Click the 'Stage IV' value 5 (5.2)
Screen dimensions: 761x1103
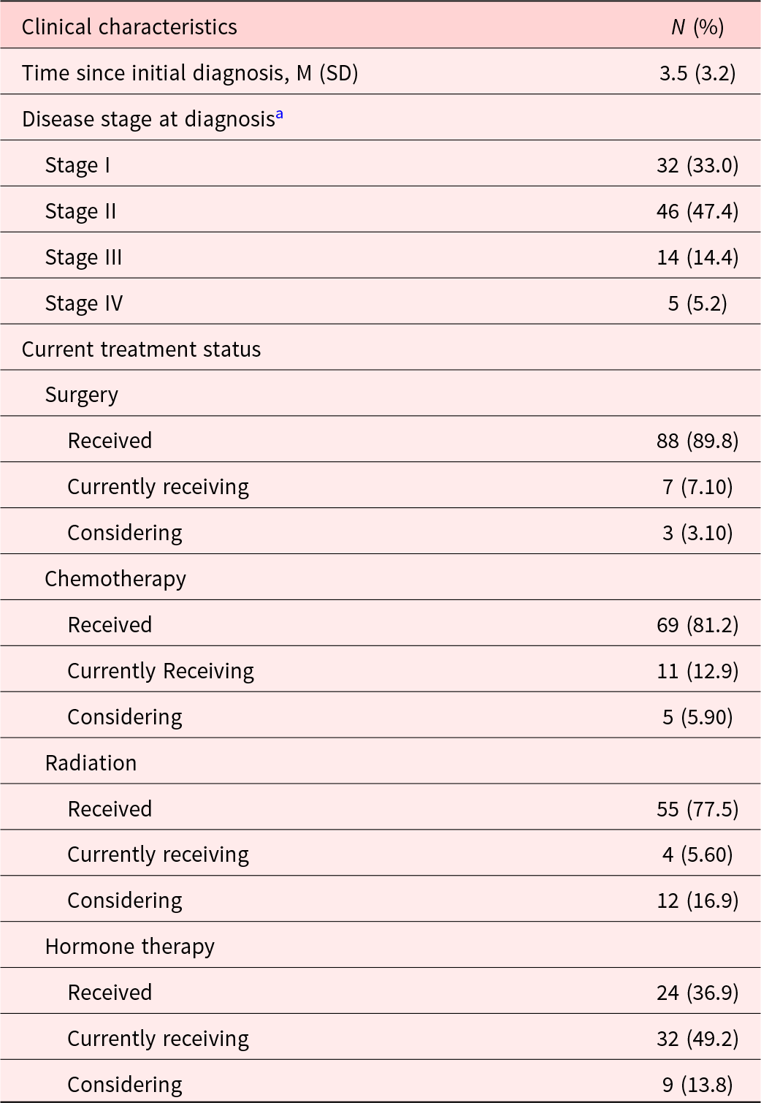[x=697, y=303]
